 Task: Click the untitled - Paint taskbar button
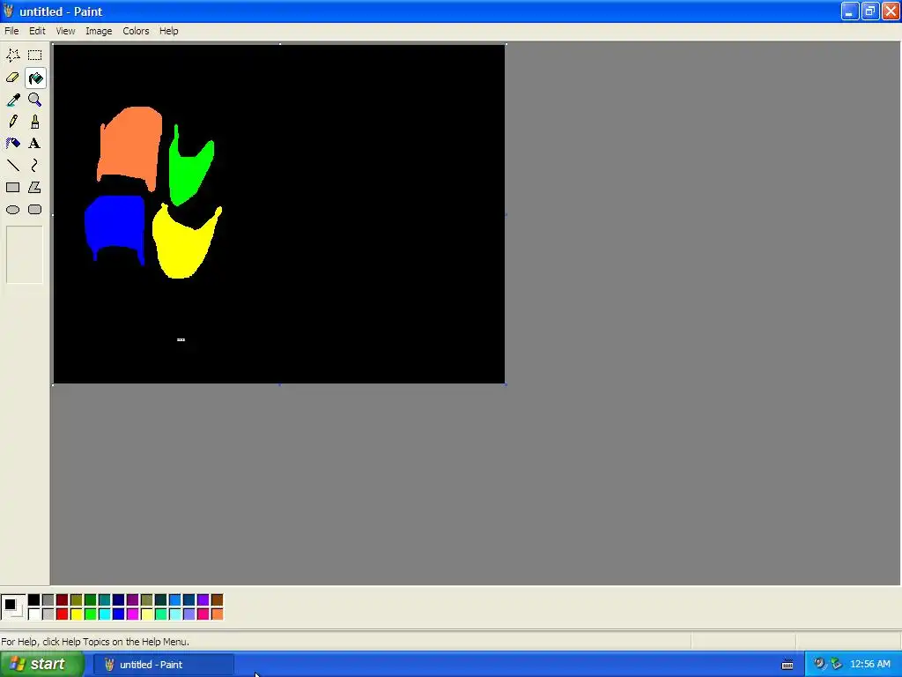[x=164, y=665]
